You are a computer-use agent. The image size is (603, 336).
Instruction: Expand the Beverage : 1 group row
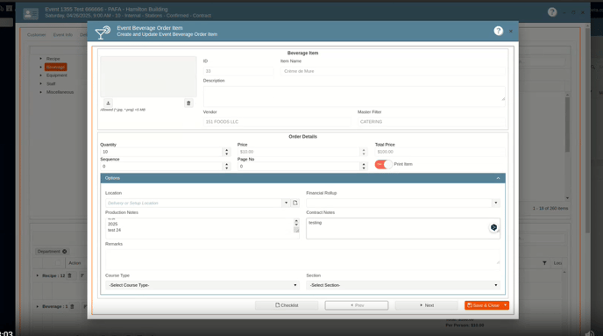[x=38, y=307]
